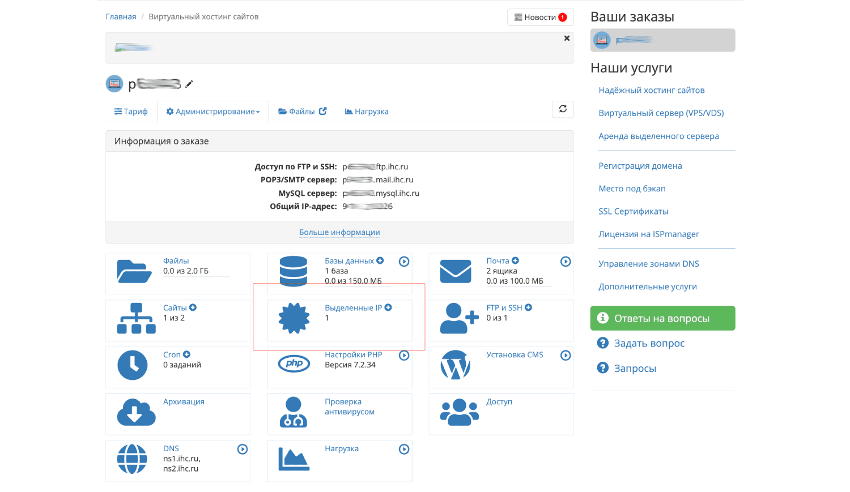Viewport: 850px width, 492px height.
Task: Open DNS card arrow circle
Action: tap(243, 450)
